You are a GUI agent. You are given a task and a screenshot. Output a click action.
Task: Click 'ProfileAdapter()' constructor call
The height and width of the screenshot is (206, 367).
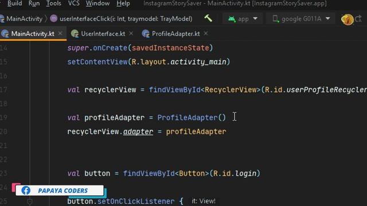[192, 117]
